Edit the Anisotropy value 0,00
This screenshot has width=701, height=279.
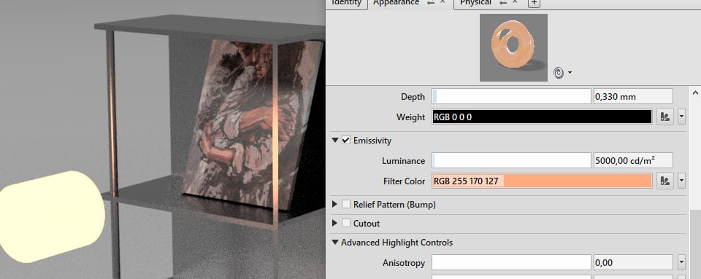coord(633,262)
